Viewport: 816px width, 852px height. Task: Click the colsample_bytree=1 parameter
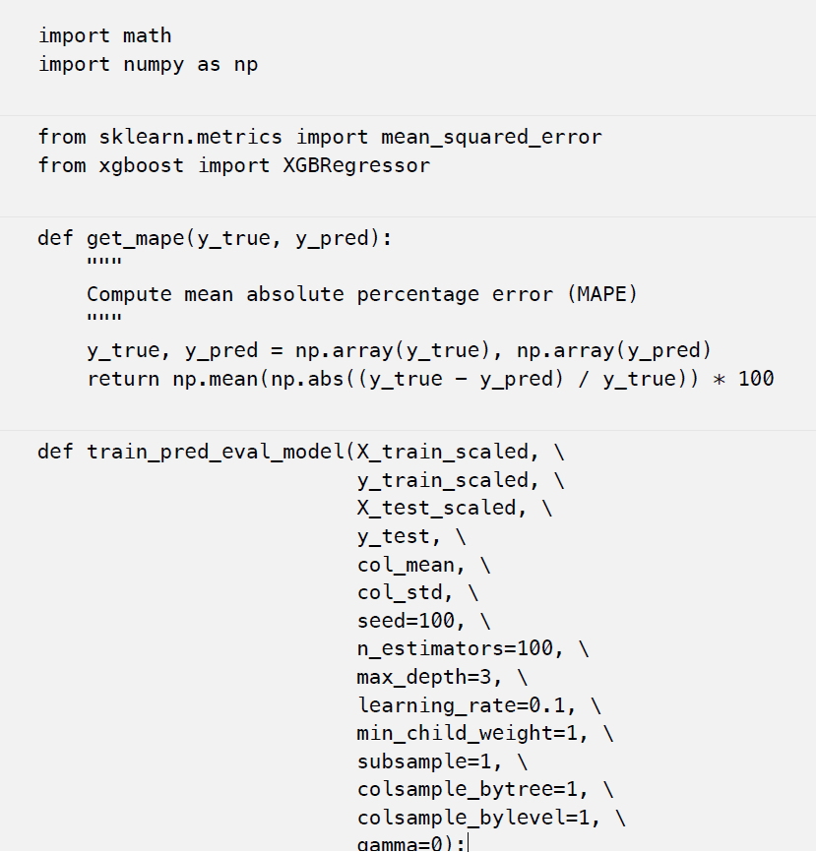(x=467, y=789)
